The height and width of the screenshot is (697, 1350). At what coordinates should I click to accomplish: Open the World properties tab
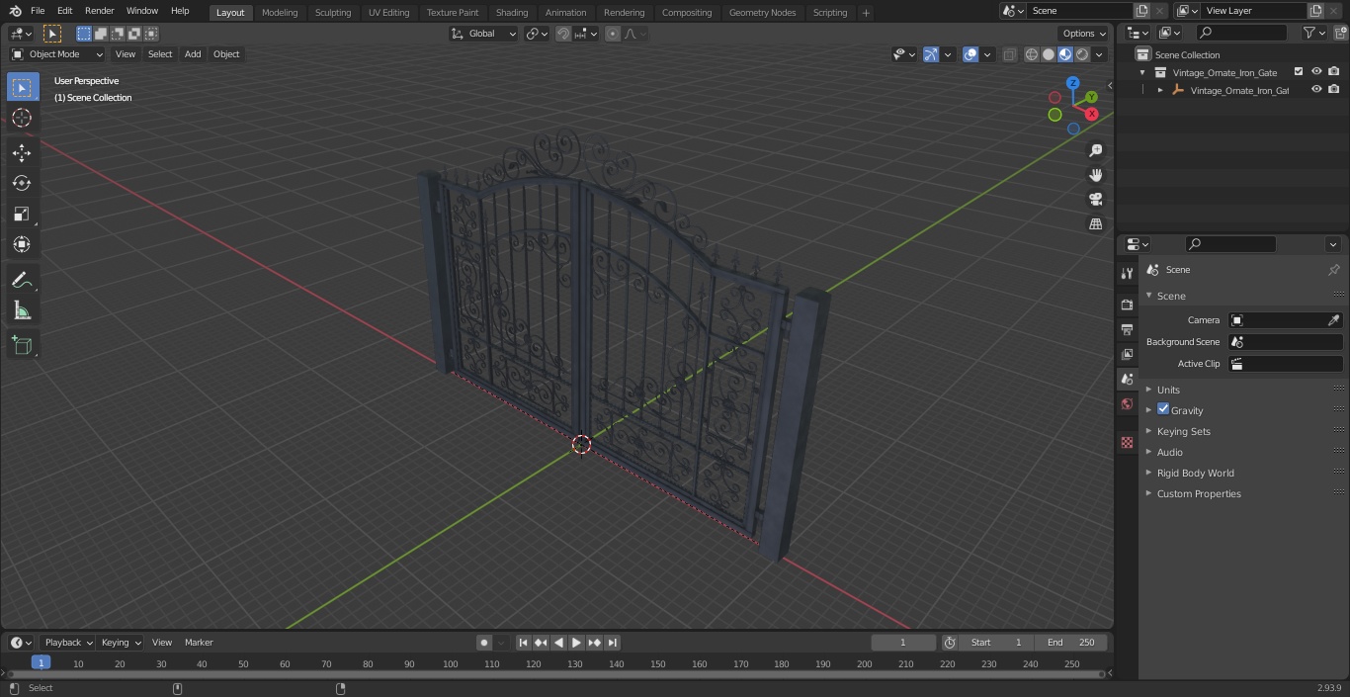[1127, 404]
